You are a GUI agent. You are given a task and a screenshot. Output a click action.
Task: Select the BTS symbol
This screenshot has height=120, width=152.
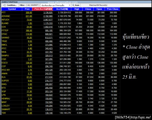(x=4, y=88)
